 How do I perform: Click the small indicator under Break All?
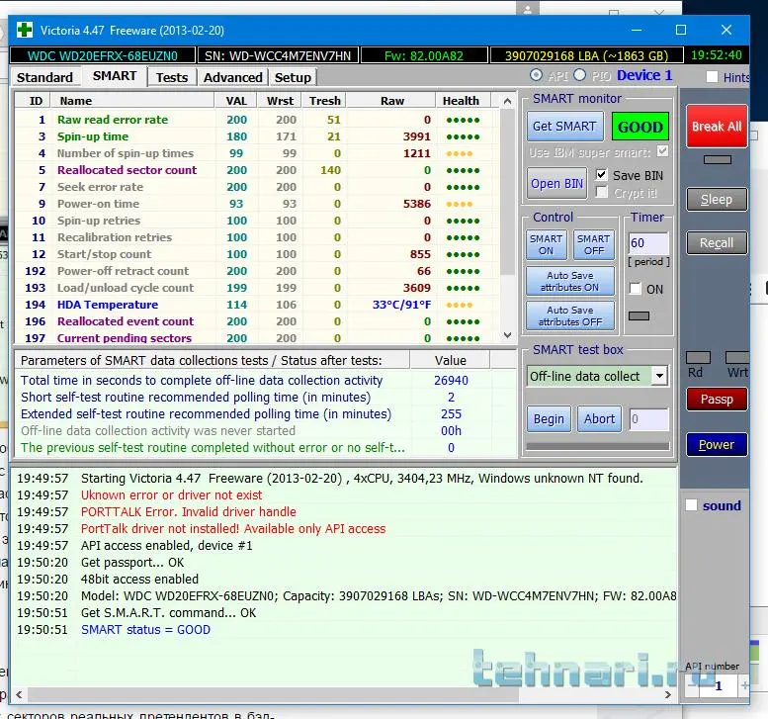tap(717, 159)
